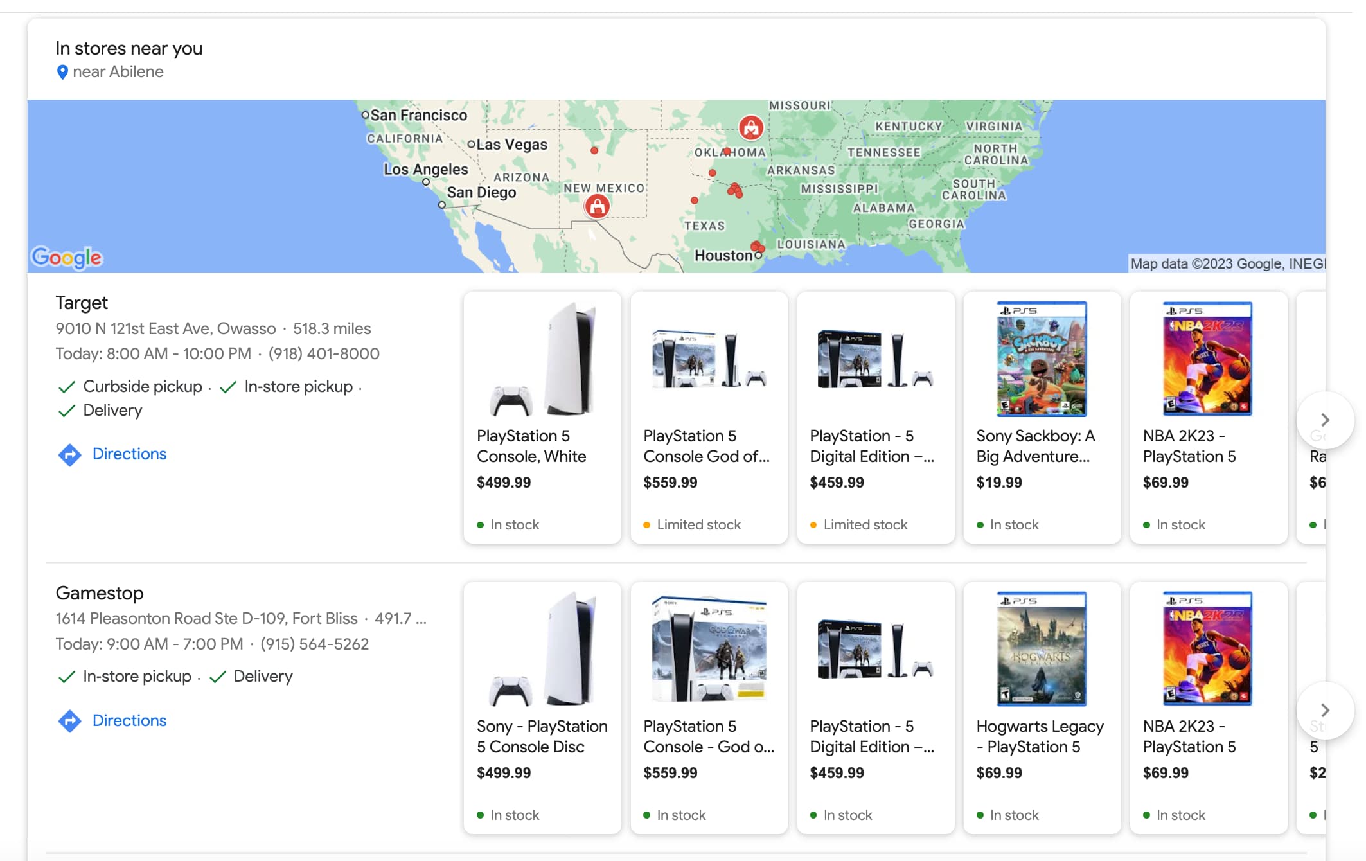Open the Gamestop store name
The width and height of the screenshot is (1366, 861).
[x=100, y=593]
